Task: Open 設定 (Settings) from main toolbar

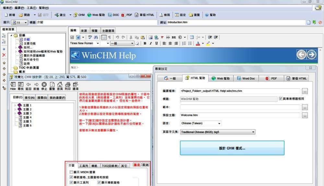Action: (180, 15)
